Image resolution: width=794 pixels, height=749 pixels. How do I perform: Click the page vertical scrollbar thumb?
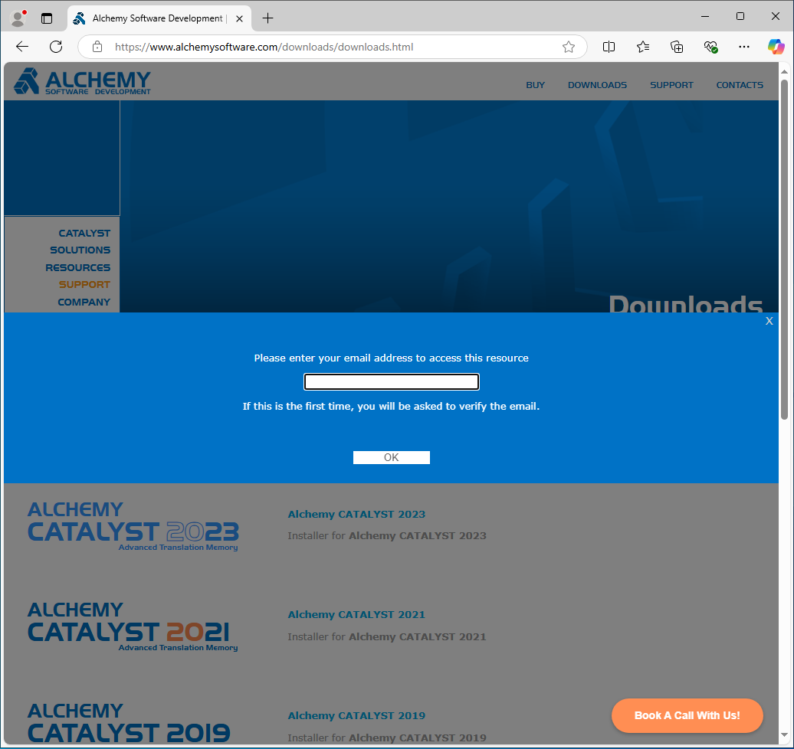pos(784,249)
